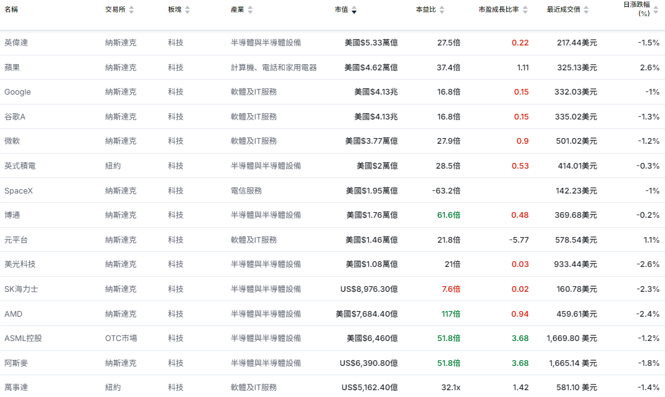
Task: Open the 微軟 stock name
Action: (x=12, y=141)
